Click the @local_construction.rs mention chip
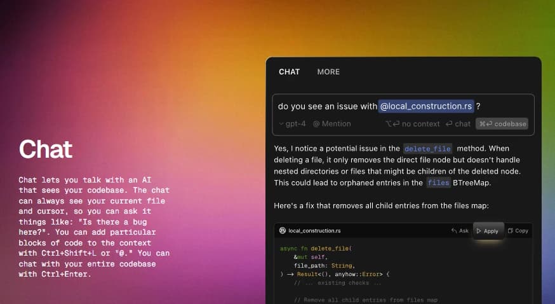Image resolution: width=555 pixels, height=304 pixels. tap(426, 106)
